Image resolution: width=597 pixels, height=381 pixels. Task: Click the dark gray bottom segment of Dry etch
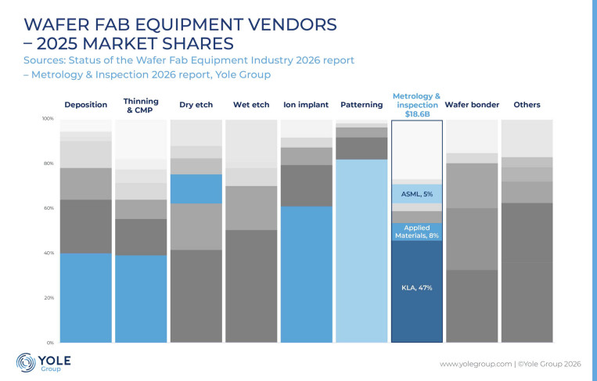coord(196,297)
